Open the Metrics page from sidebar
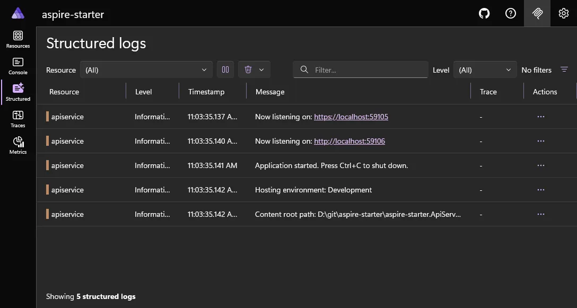The height and width of the screenshot is (308, 577). point(18,145)
